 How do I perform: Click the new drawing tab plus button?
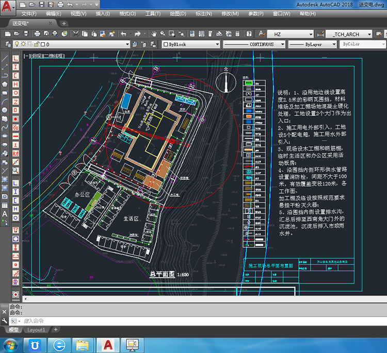pyautogui.click(x=63, y=23)
